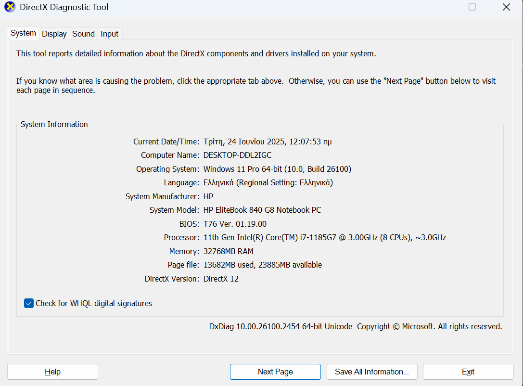Click the DxDiag 10.00.26100.2454 version text
523x386 pixels.
(x=281, y=327)
